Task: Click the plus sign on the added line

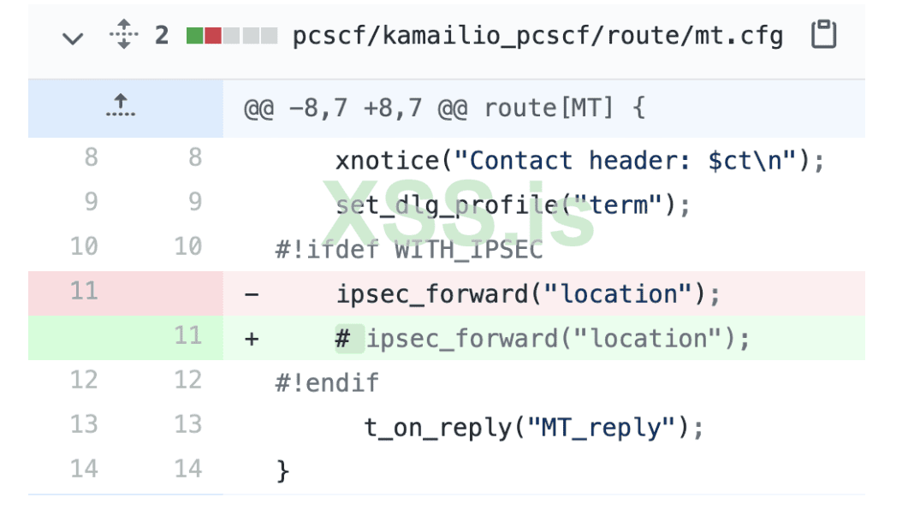Action: [x=252, y=339]
